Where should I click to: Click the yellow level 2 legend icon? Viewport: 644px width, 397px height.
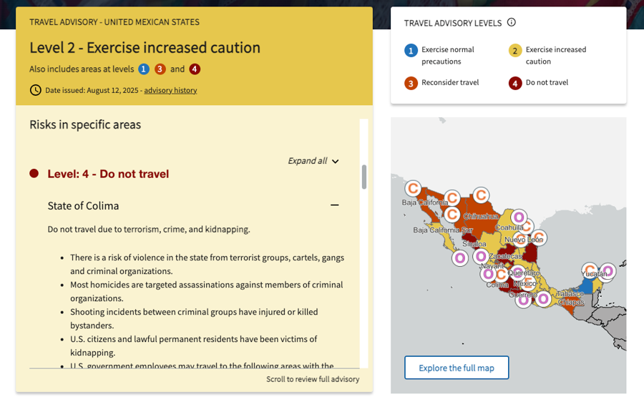(x=515, y=51)
